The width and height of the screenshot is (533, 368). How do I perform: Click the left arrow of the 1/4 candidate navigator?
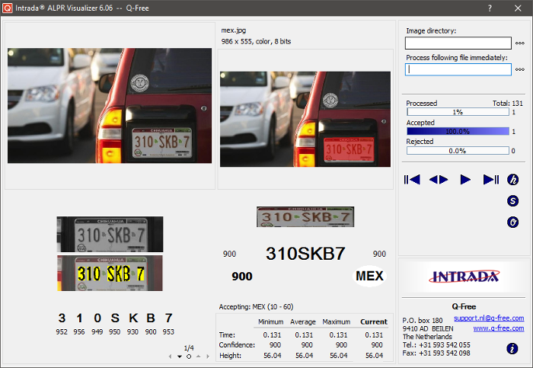click(x=170, y=357)
